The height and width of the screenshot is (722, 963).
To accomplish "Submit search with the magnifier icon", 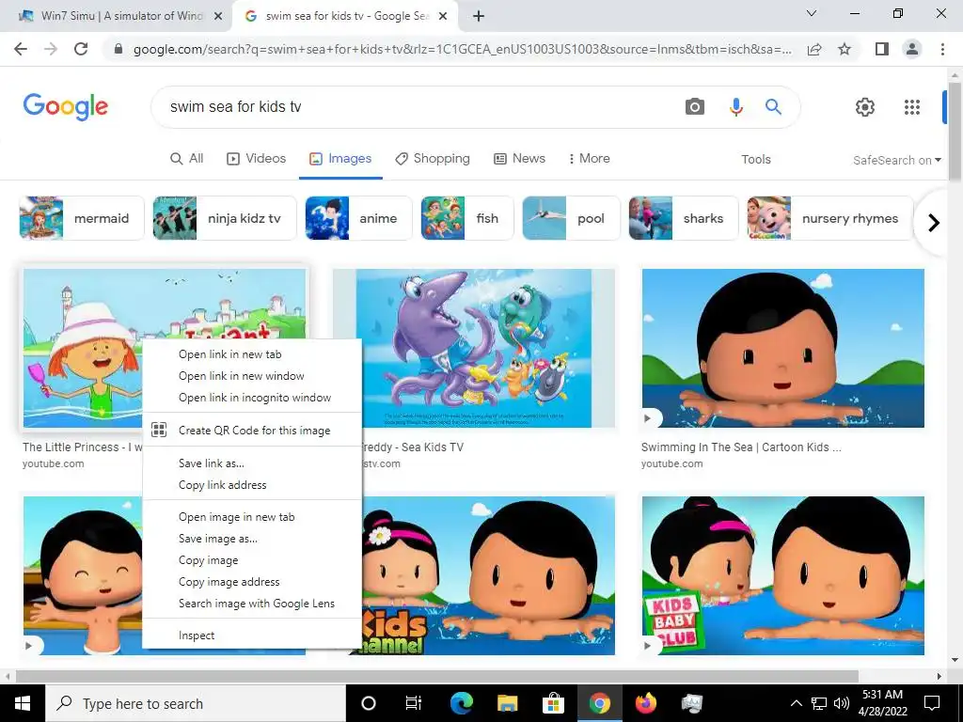I will (773, 107).
